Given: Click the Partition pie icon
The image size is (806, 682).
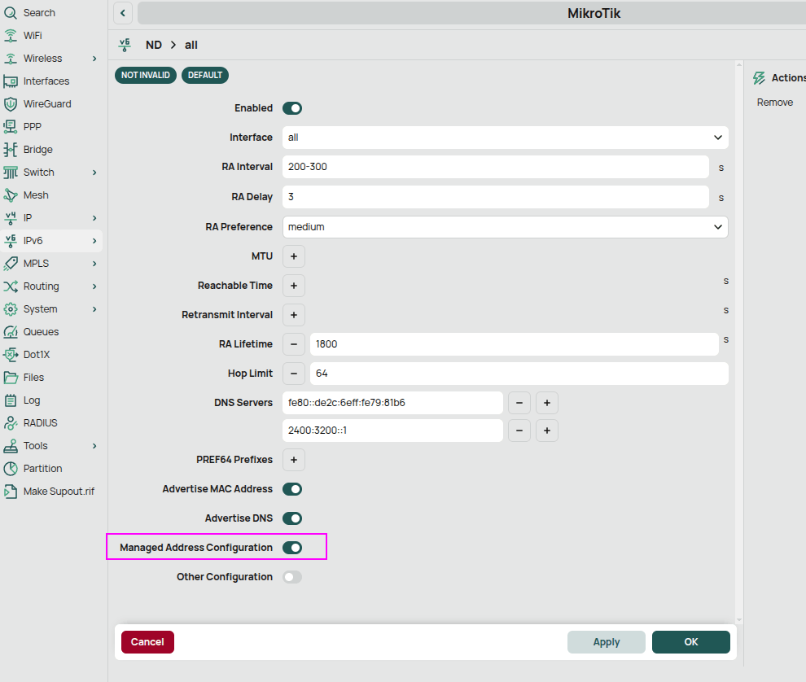Looking at the screenshot, I should point(11,469).
